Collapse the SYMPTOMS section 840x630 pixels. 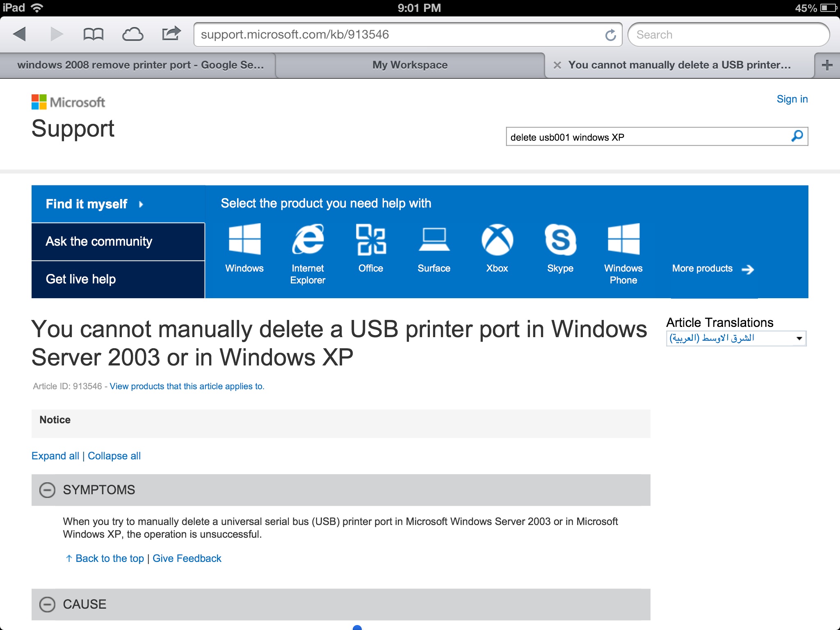point(47,490)
